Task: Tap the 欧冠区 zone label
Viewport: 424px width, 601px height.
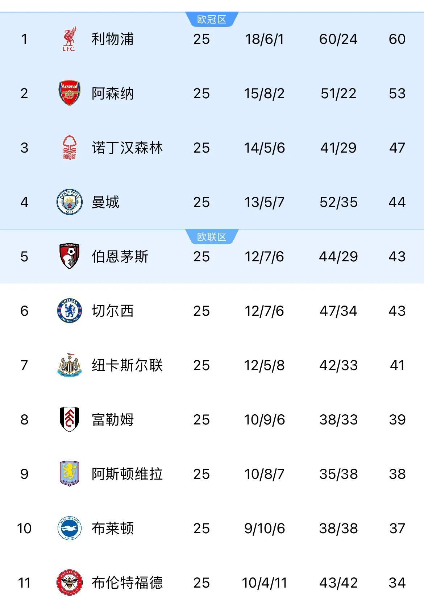Action: click(212, 20)
